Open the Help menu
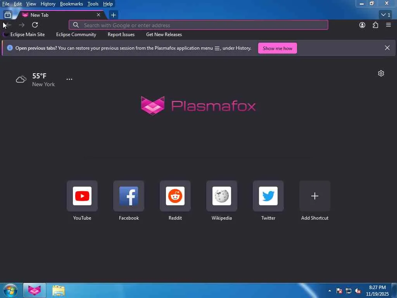This screenshot has width=397, height=298. click(108, 4)
